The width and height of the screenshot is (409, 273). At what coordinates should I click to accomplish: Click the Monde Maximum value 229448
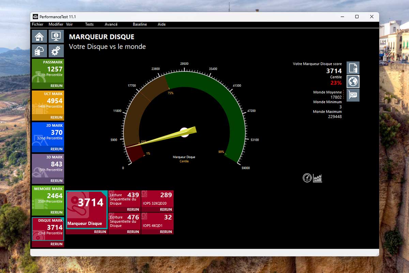(335, 117)
